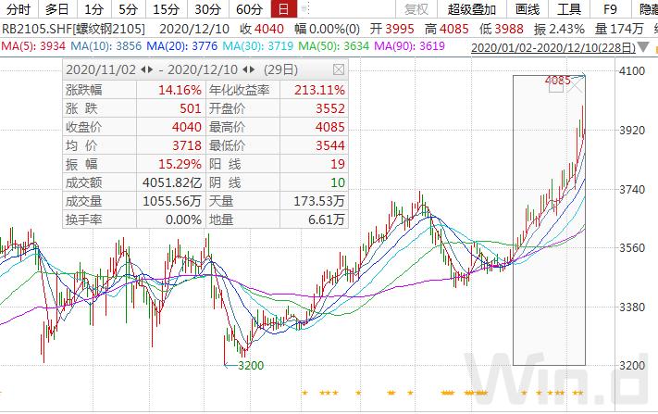Click the 2020/01/02-2020/12/10(228日) date range link
The width and height of the screenshot is (658, 414).
click(x=553, y=47)
